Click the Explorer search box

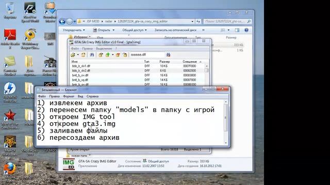coord(227,22)
